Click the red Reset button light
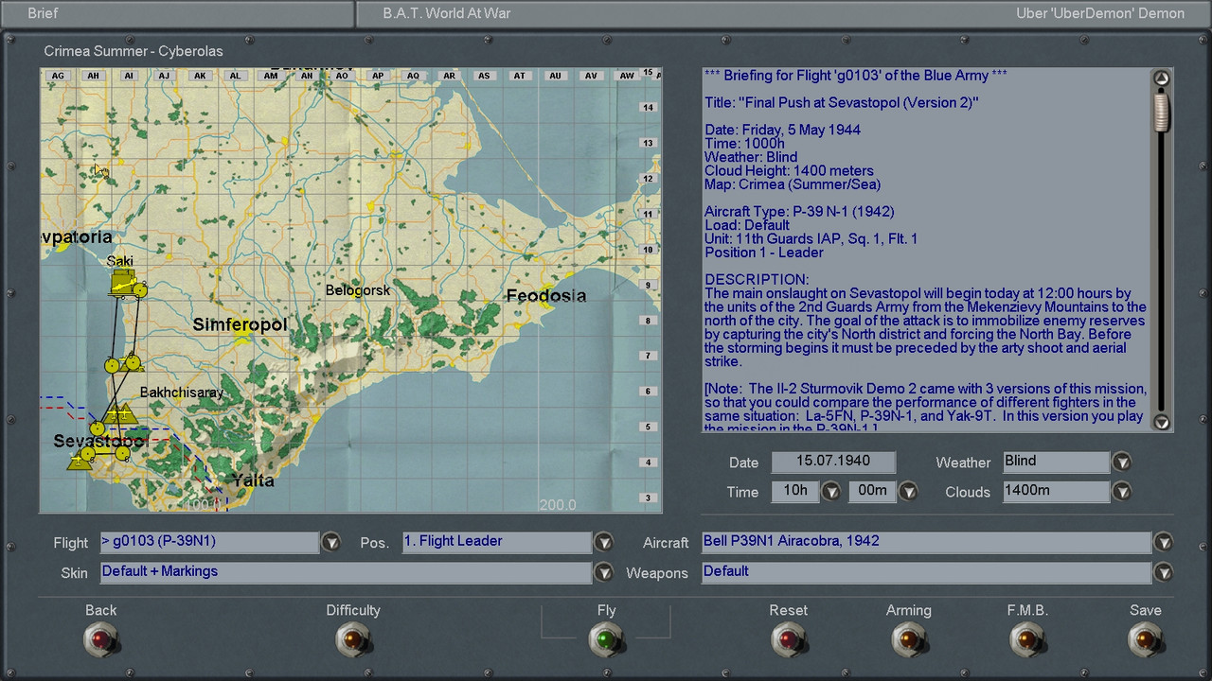1212x681 pixels. pos(788,641)
